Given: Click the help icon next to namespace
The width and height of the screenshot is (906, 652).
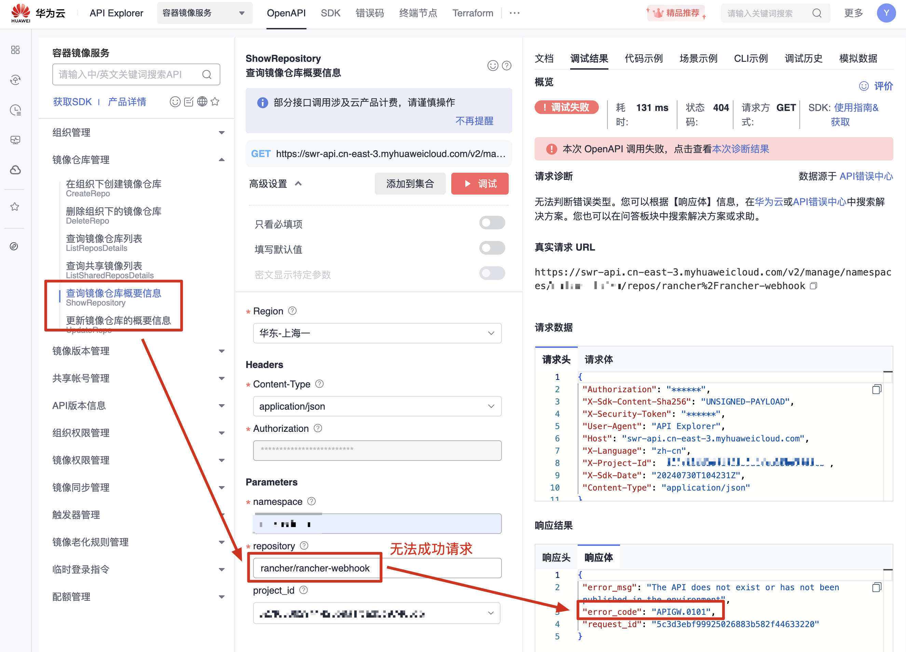Looking at the screenshot, I should coord(312,501).
